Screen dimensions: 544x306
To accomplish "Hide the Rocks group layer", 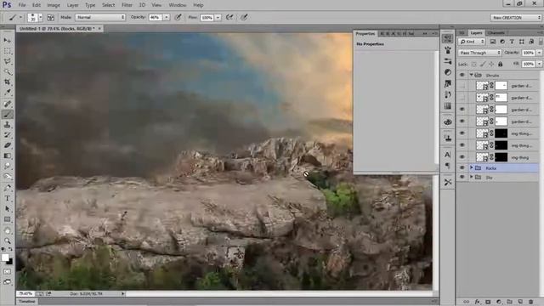I will pos(462,168).
